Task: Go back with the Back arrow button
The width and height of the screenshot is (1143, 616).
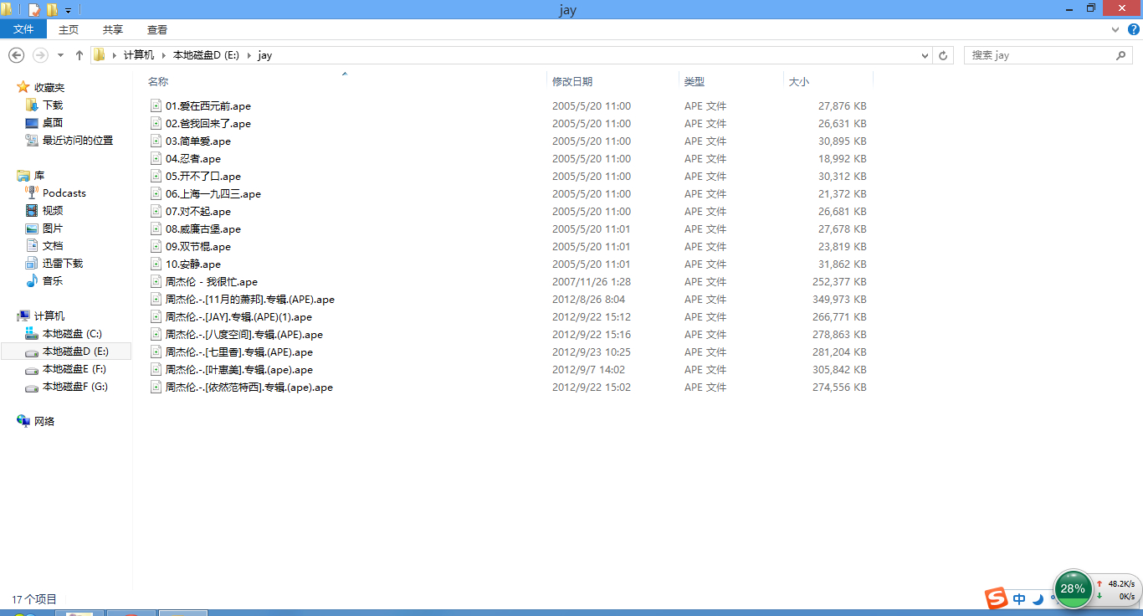Action: coord(16,55)
